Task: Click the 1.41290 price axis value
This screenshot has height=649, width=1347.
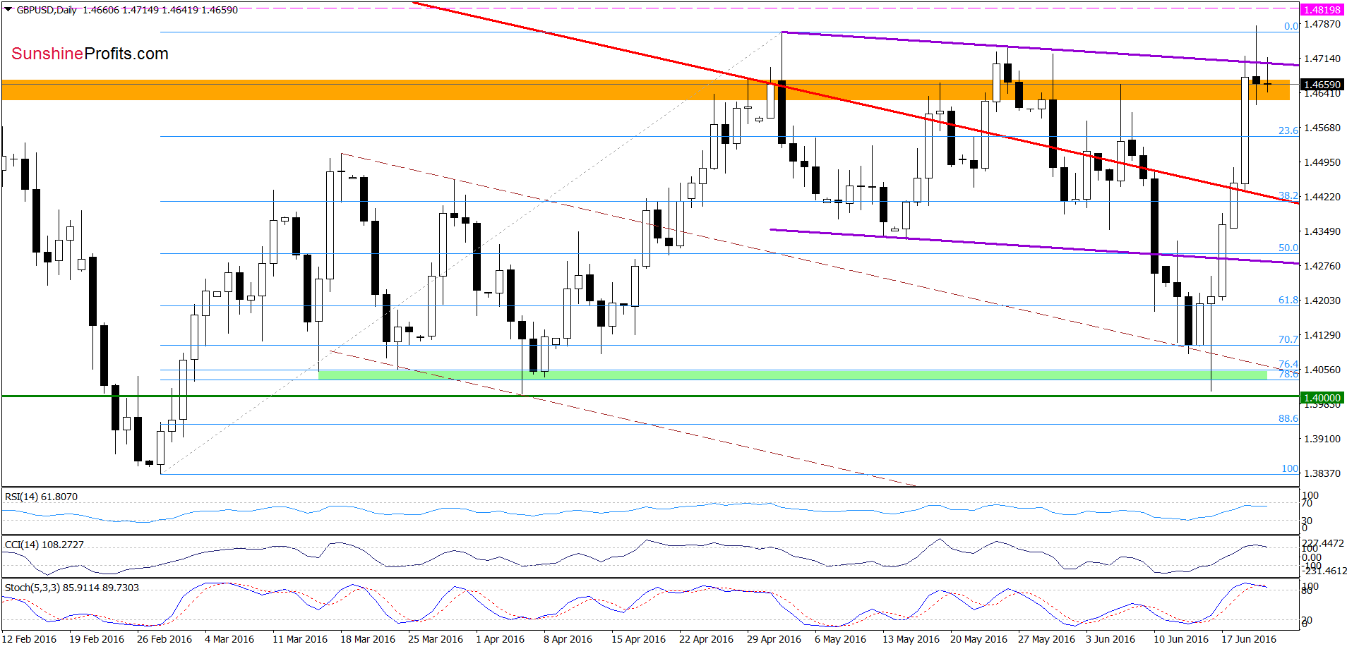Action: pyautogui.click(x=1322, y=335)
